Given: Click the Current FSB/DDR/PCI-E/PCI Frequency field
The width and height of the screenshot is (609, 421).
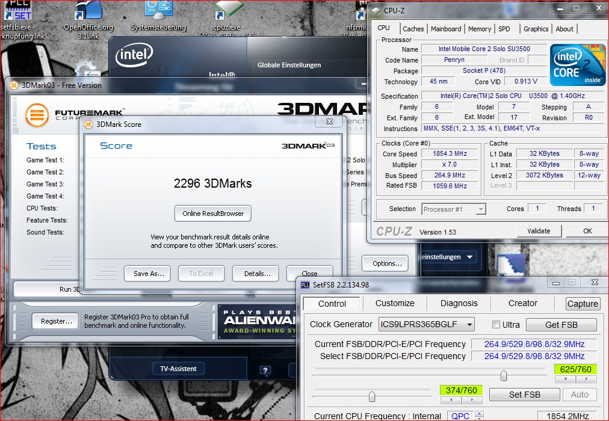Looking at the screenshot, I should 534,344.
